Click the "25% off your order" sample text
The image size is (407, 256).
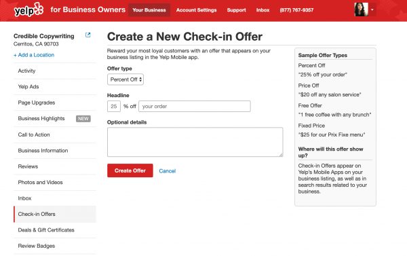[x=323, y=75]
